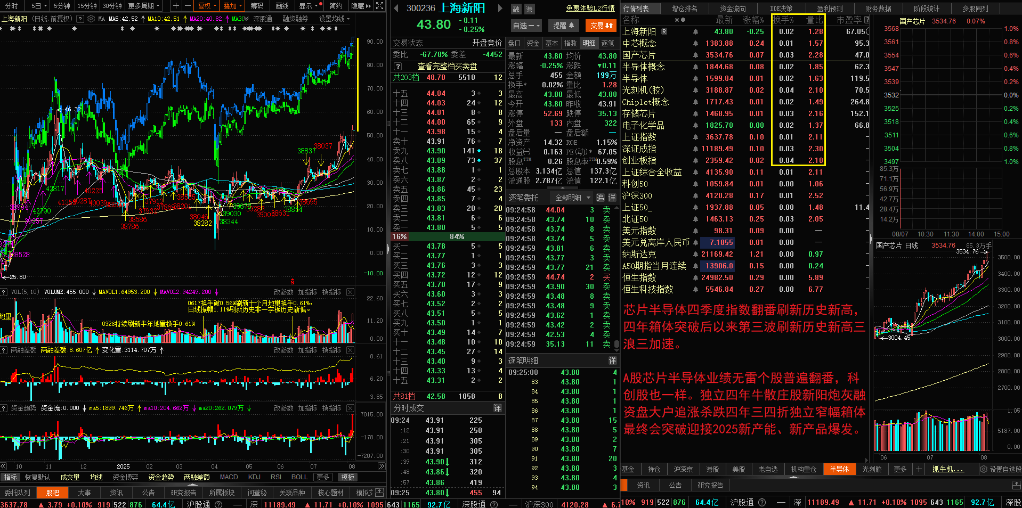Click the orange 交易 trade button
This screenshot has height=508, width=1022.
(602, 26)
